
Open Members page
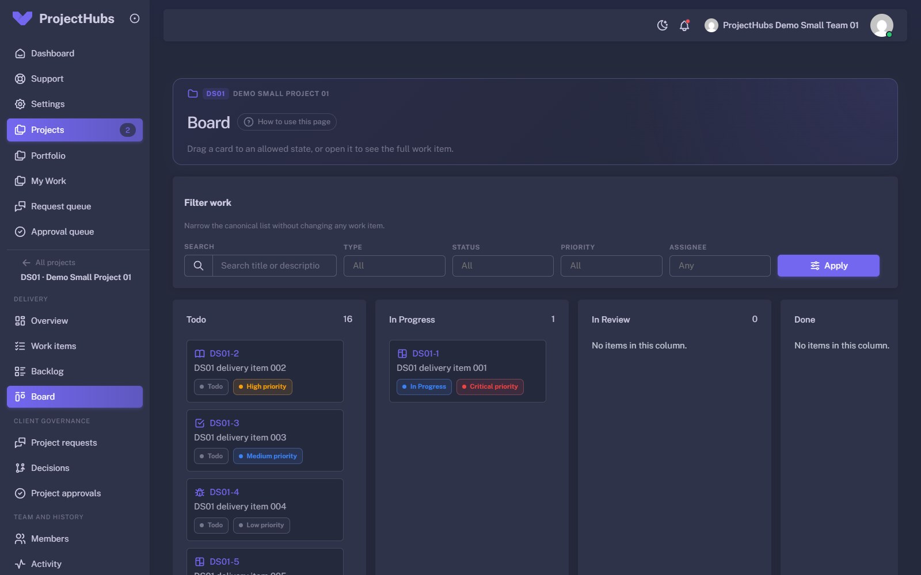75,539
